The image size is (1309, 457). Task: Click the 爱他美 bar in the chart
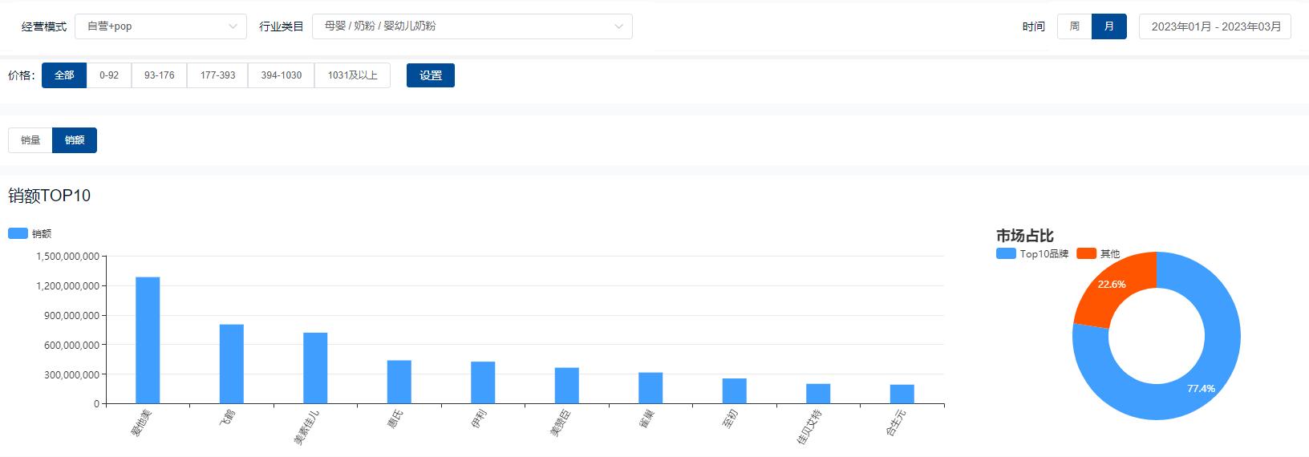click(x=148, y=340)
